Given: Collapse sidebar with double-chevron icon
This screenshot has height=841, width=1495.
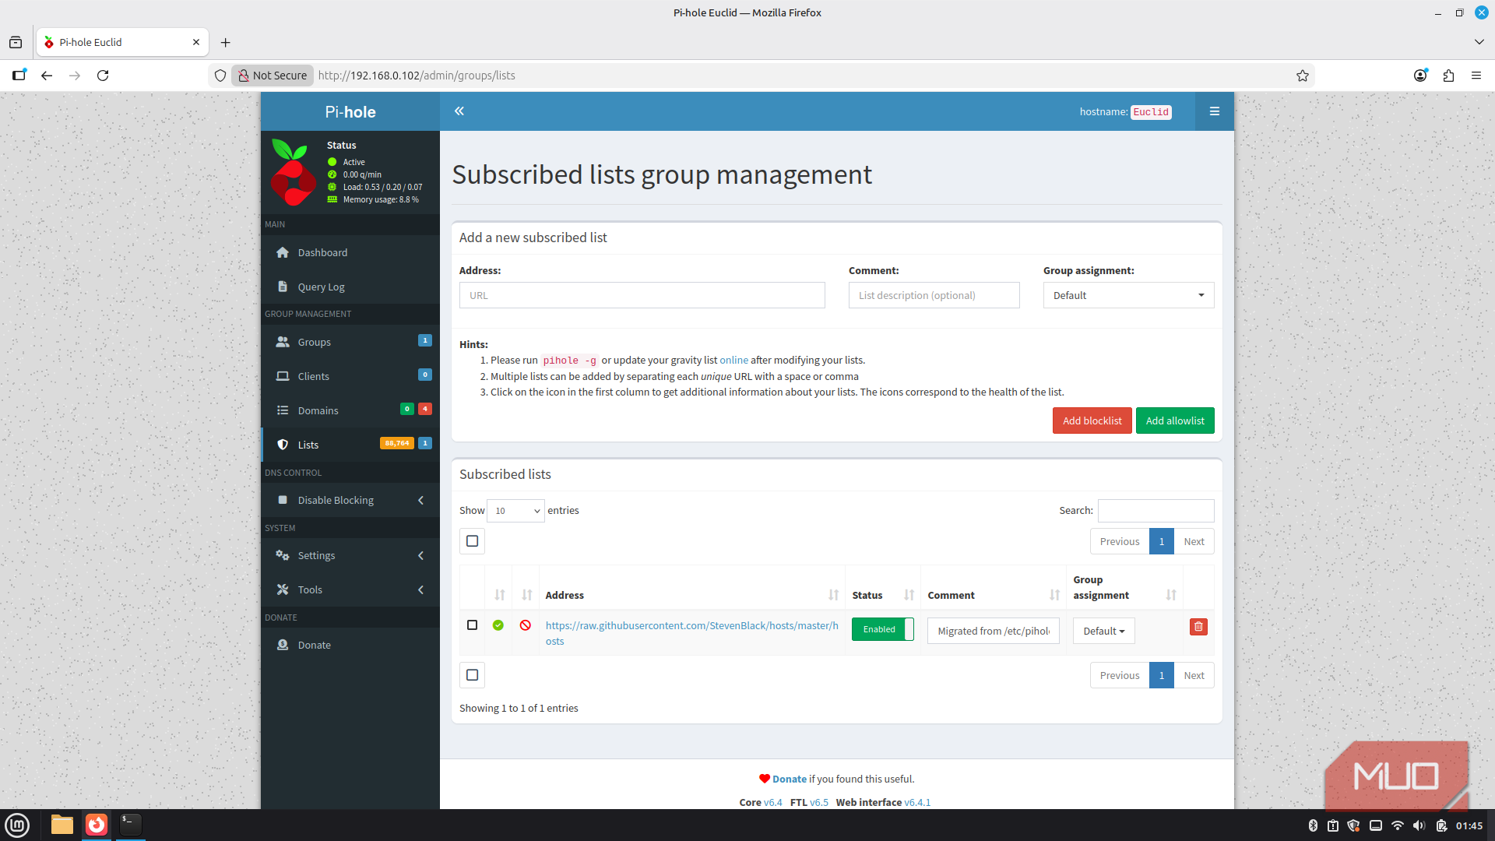Looking at the screenshot, I should click(459, 111).
